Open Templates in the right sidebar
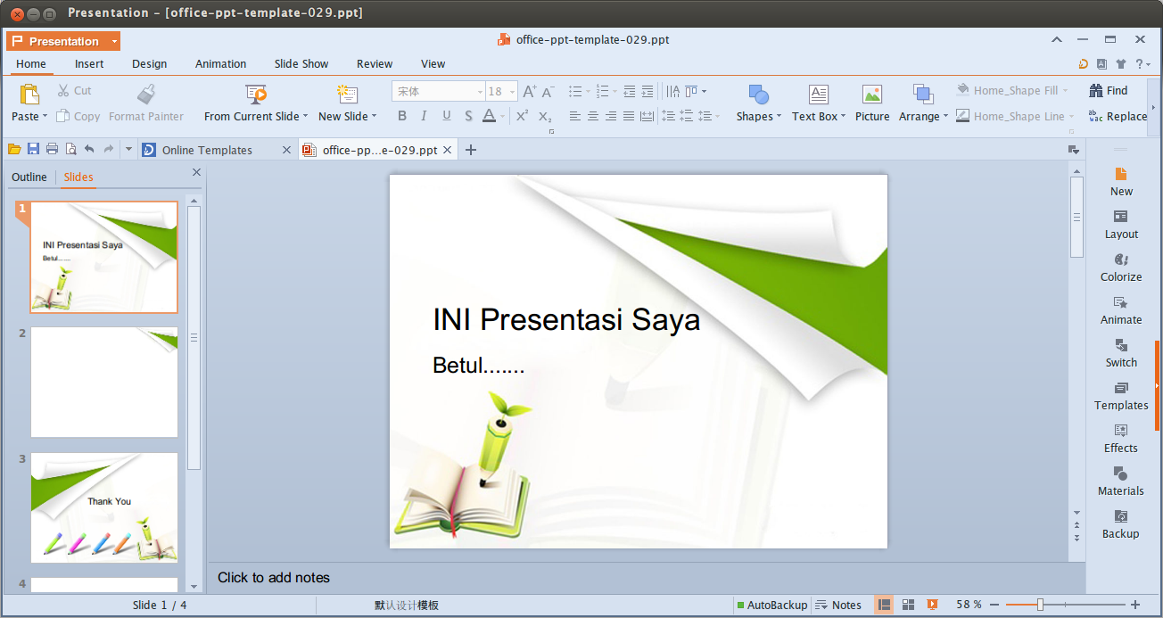1163x618 pixels. click(x=1120, y=397)
